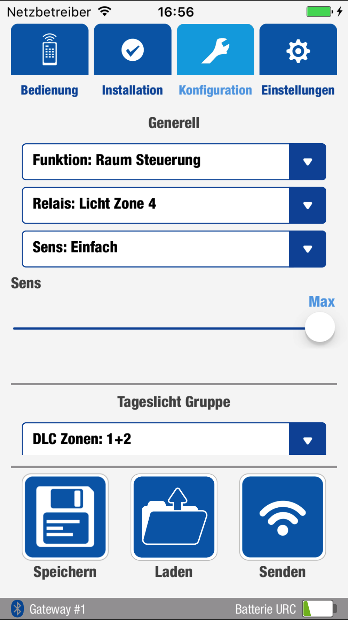Screen dimensions: 348x620
Task: Expand the Funktion dropdown arrow
Action: pos(308,162)
